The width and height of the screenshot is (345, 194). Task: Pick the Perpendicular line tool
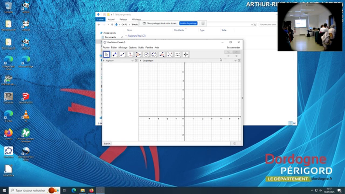click(x=130, y=54)
